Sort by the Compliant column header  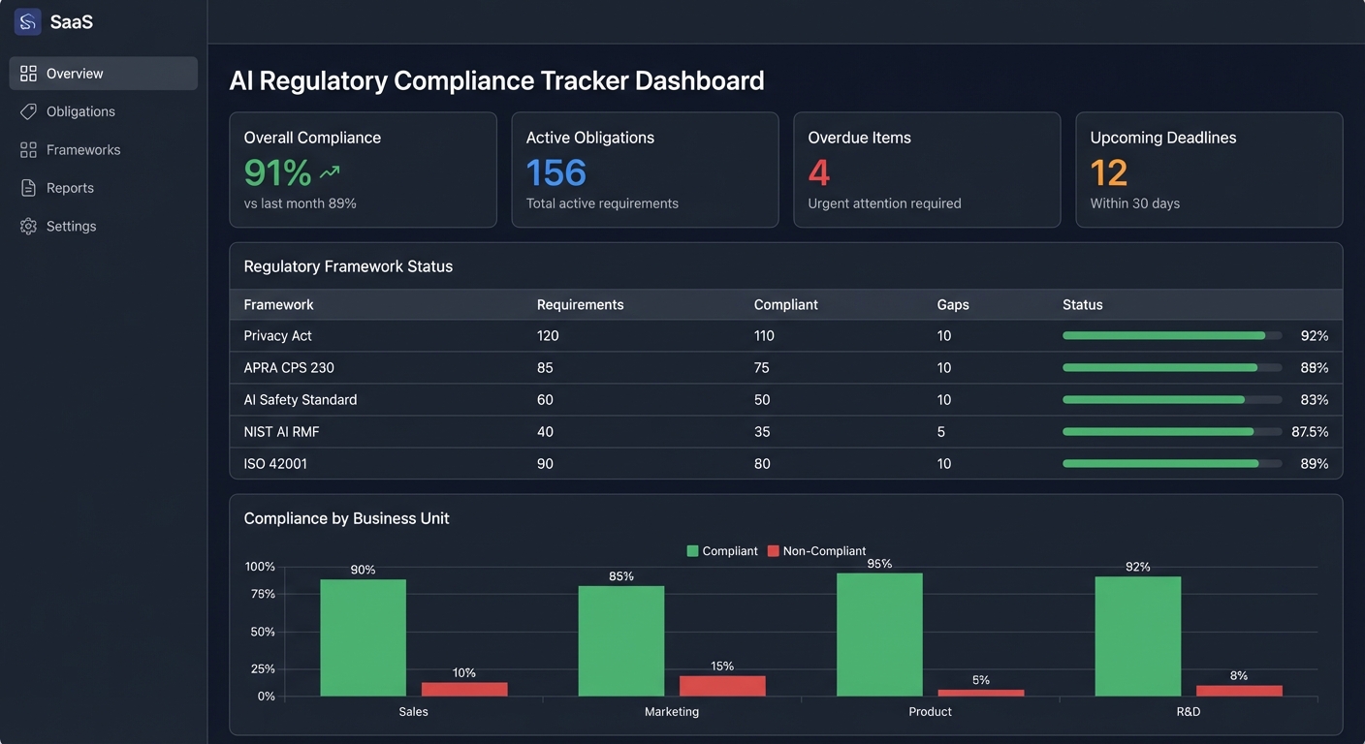pyautogui.click(x=785, y=304)
